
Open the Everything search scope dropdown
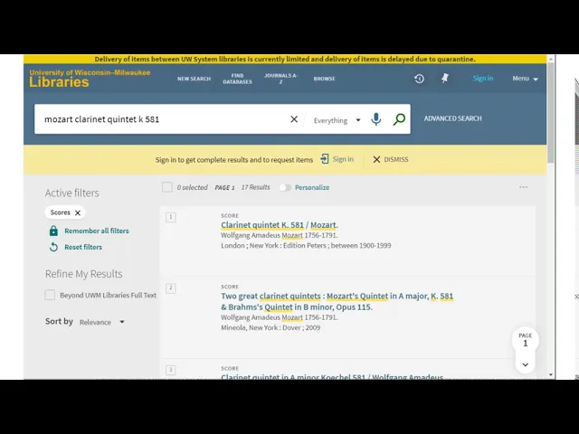(337, 120)
